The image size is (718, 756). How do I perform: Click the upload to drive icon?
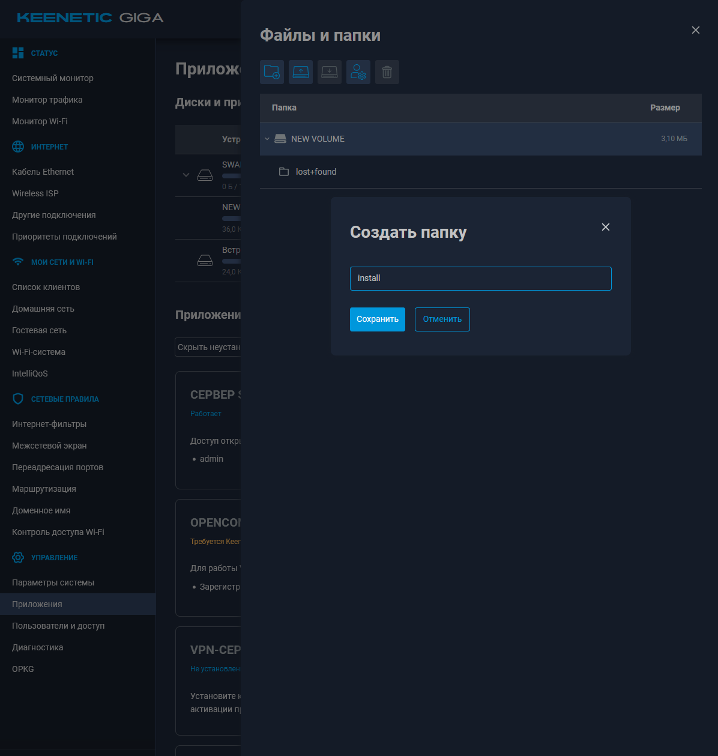[x=300, y=72]
